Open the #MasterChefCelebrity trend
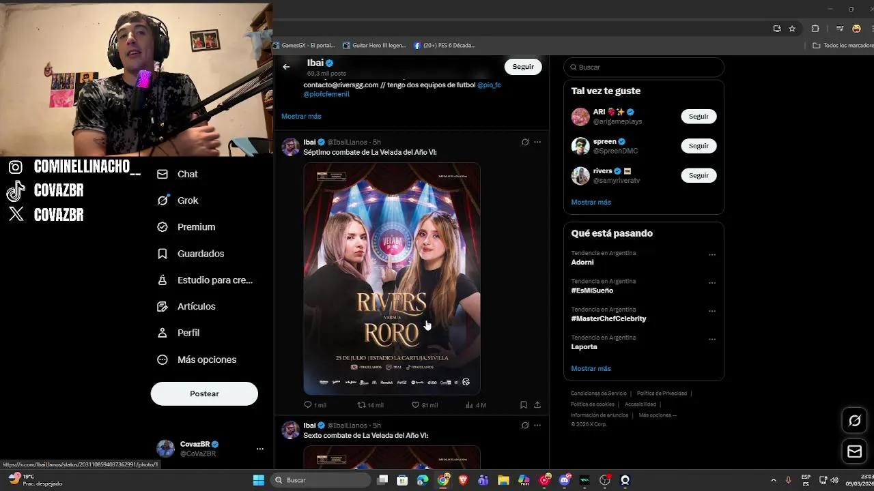This screenshot has width=874, height=491. pyautogui.click(x=608, y=318)
